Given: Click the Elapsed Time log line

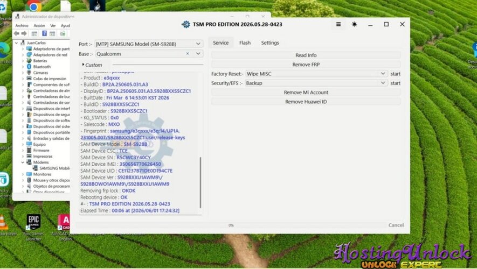Looking at the screenshot, I should (x=130, y=210).
